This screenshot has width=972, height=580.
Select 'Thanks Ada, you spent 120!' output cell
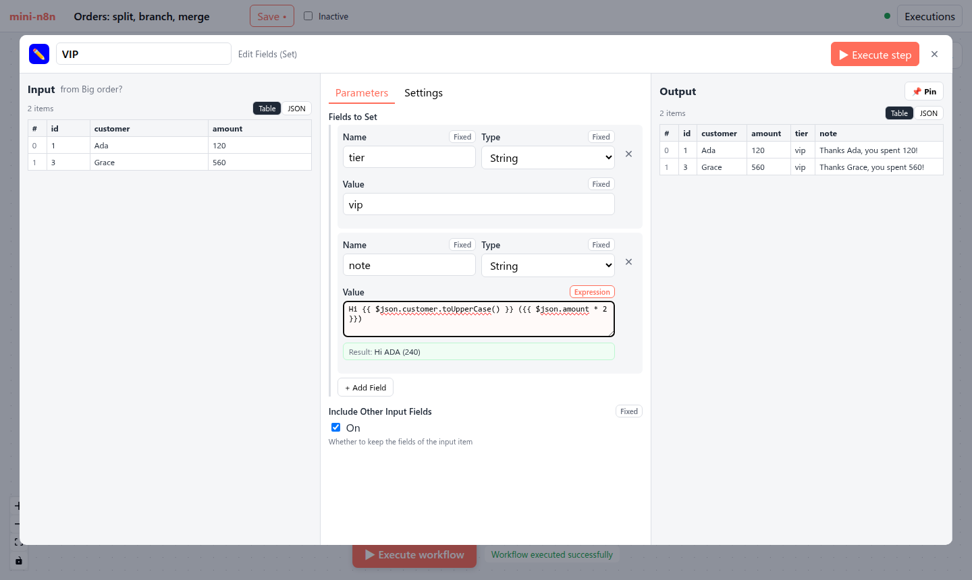point(879,150)
